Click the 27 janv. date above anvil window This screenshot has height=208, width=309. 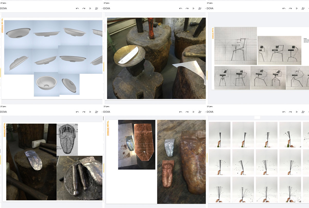pos(107,3)
